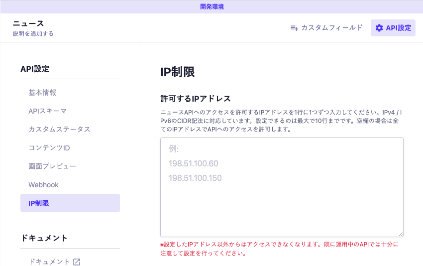Click the red warning note below textarea

click(x=279, y=249)
